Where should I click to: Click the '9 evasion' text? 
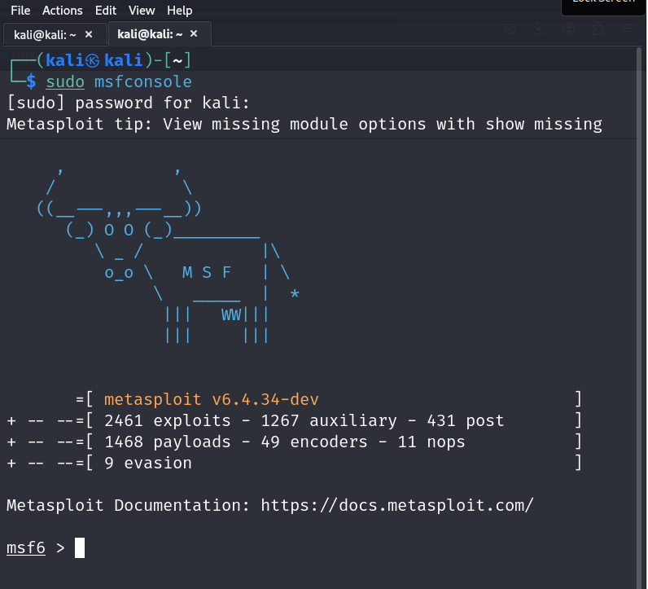pyautogui.click(x=148, y=463)
